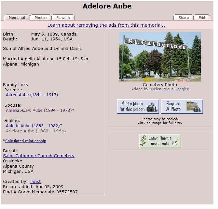Select the birth date May 6, 1889, Canada

pos(54,34)
